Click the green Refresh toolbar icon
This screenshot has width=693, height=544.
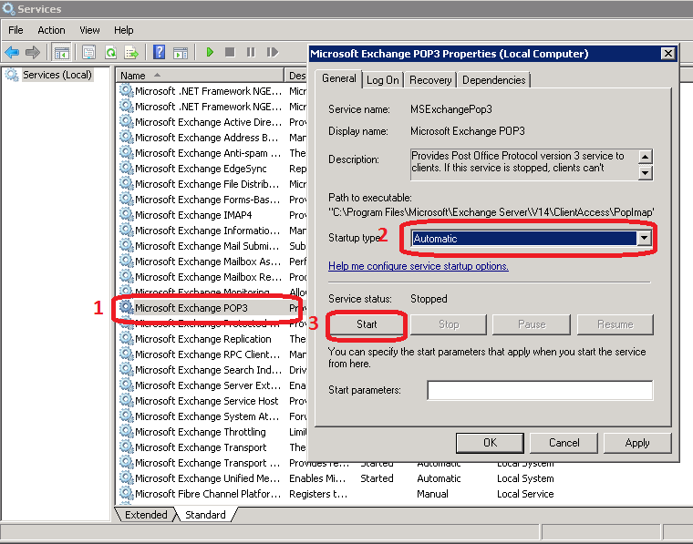click(x=110, y=53)
